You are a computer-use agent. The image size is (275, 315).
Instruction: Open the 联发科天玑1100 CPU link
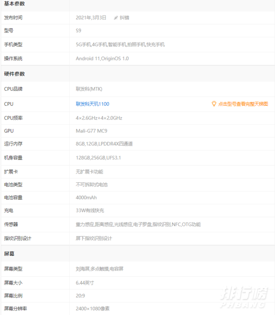(93, 104)
